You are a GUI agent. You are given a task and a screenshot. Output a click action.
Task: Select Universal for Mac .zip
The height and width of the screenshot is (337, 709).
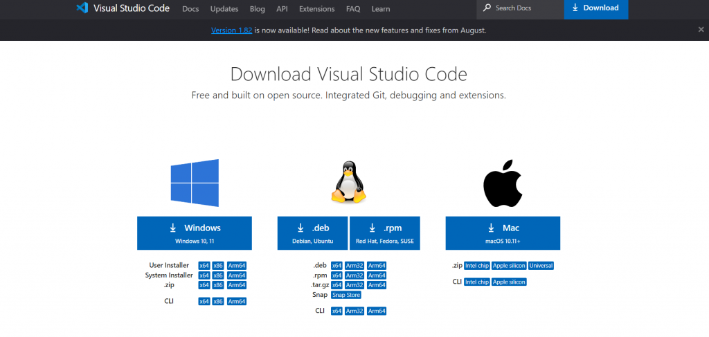click(x=541, y=266)
